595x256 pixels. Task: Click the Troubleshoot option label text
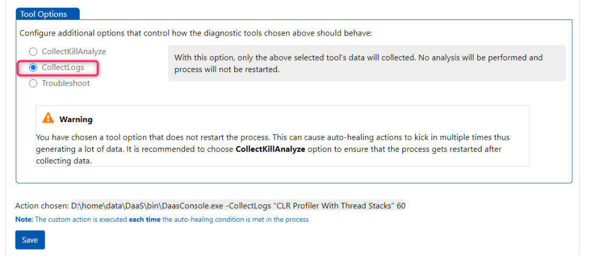66,83
